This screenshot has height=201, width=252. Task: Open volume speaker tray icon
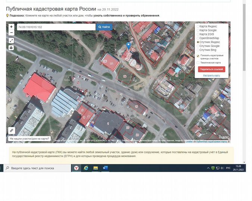coord(222,168)
